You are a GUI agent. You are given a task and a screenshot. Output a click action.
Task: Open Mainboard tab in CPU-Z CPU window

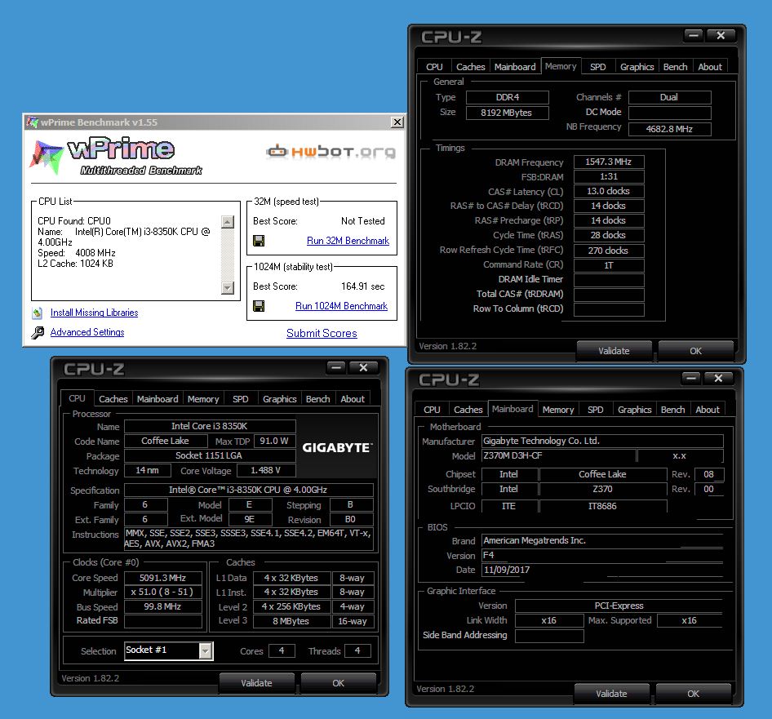pyautogui.click(x=158, y=399)
